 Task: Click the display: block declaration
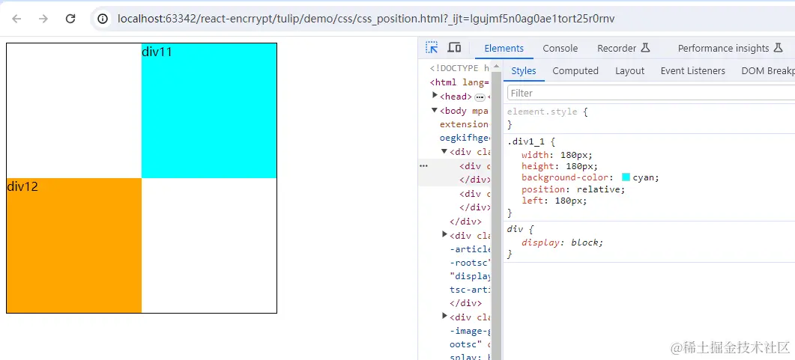[563, 242]
